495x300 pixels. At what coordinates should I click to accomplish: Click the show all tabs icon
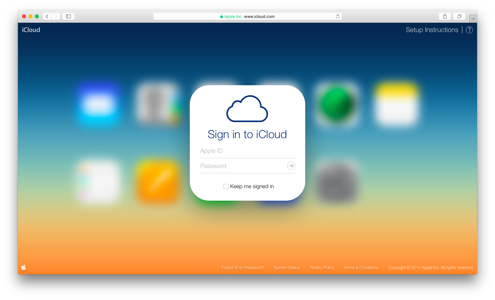(459, 16)
